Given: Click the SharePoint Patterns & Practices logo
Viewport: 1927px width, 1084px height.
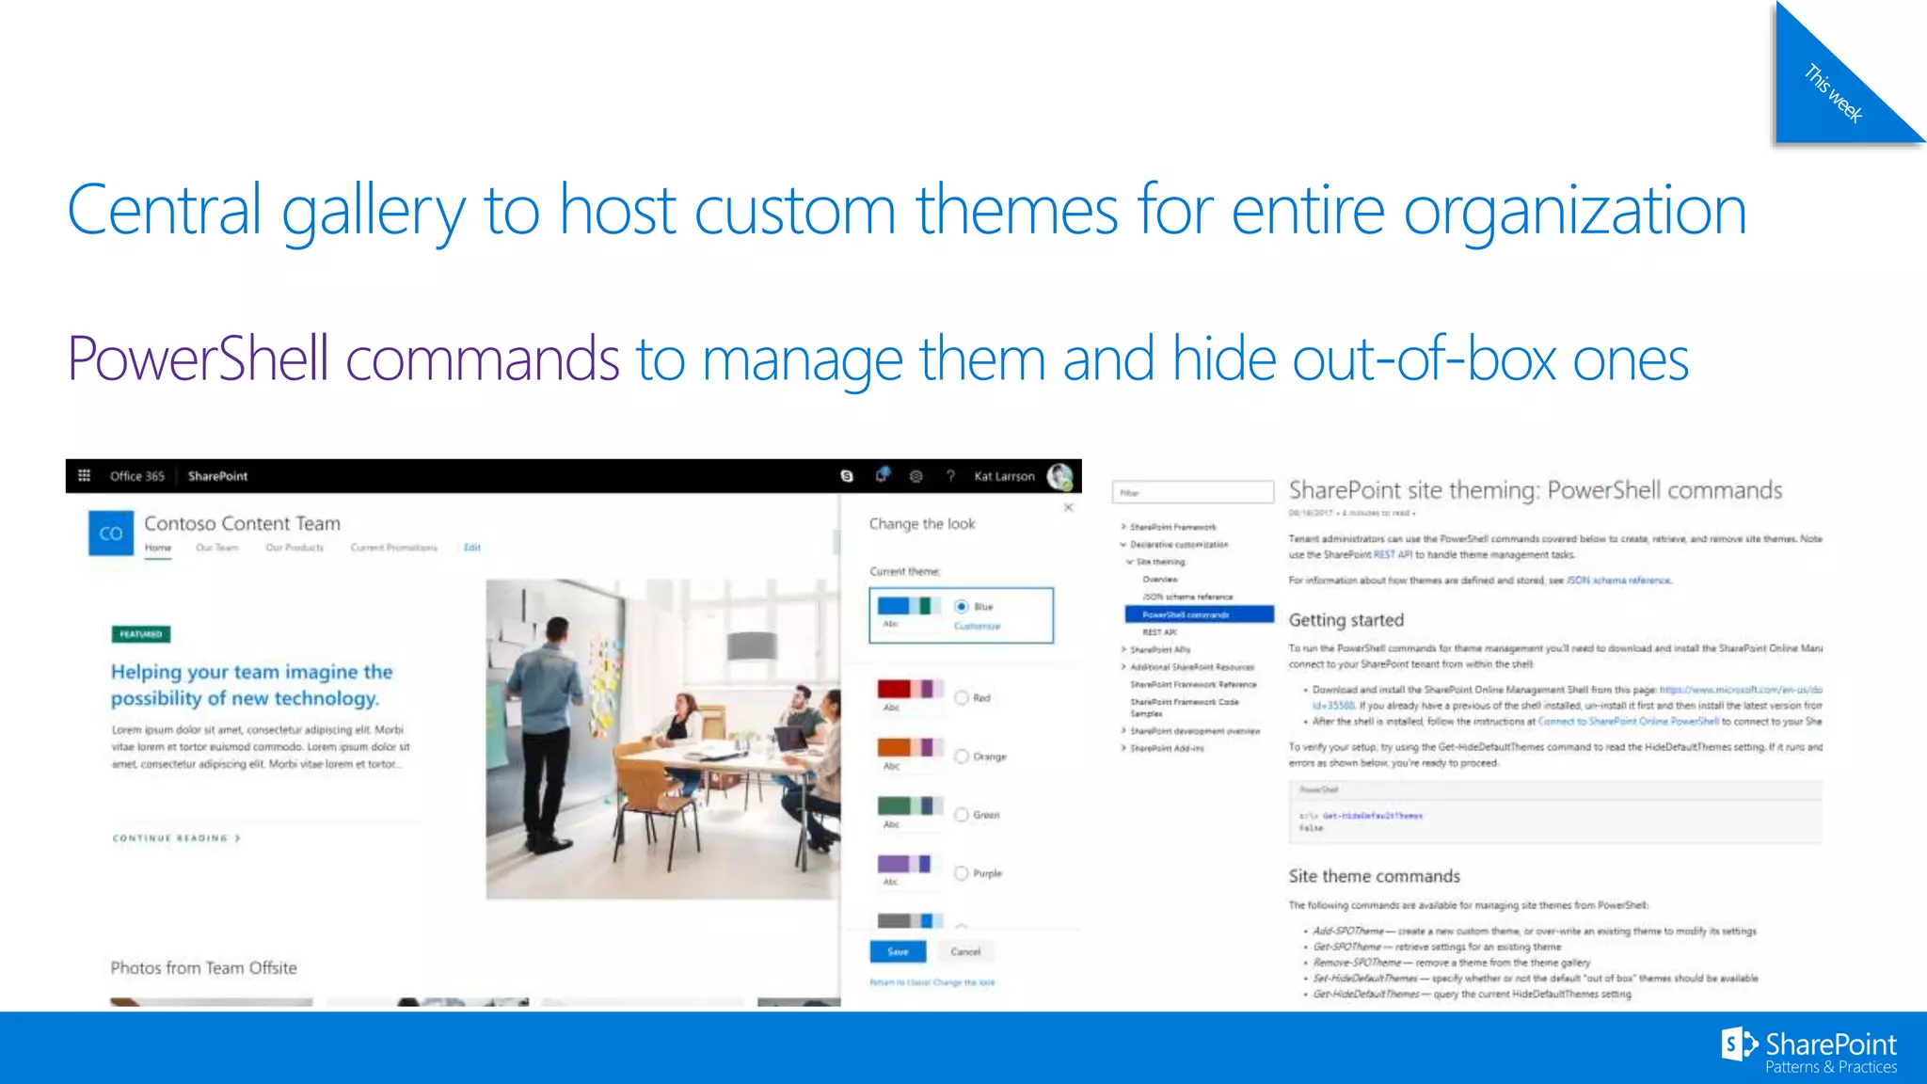Looking at the screenshot, I should click(x=1808, y=1051).
